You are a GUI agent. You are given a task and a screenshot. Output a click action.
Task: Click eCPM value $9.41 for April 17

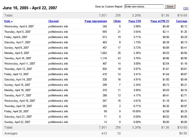coord(166,95)
